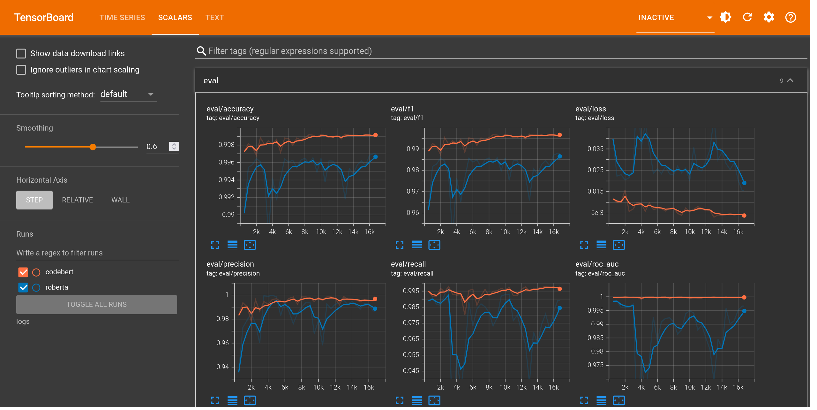Open the INACTIVE plugins dropdown
Screen dimensions: 817x410
pyautogui.click(x=675, y=18)
